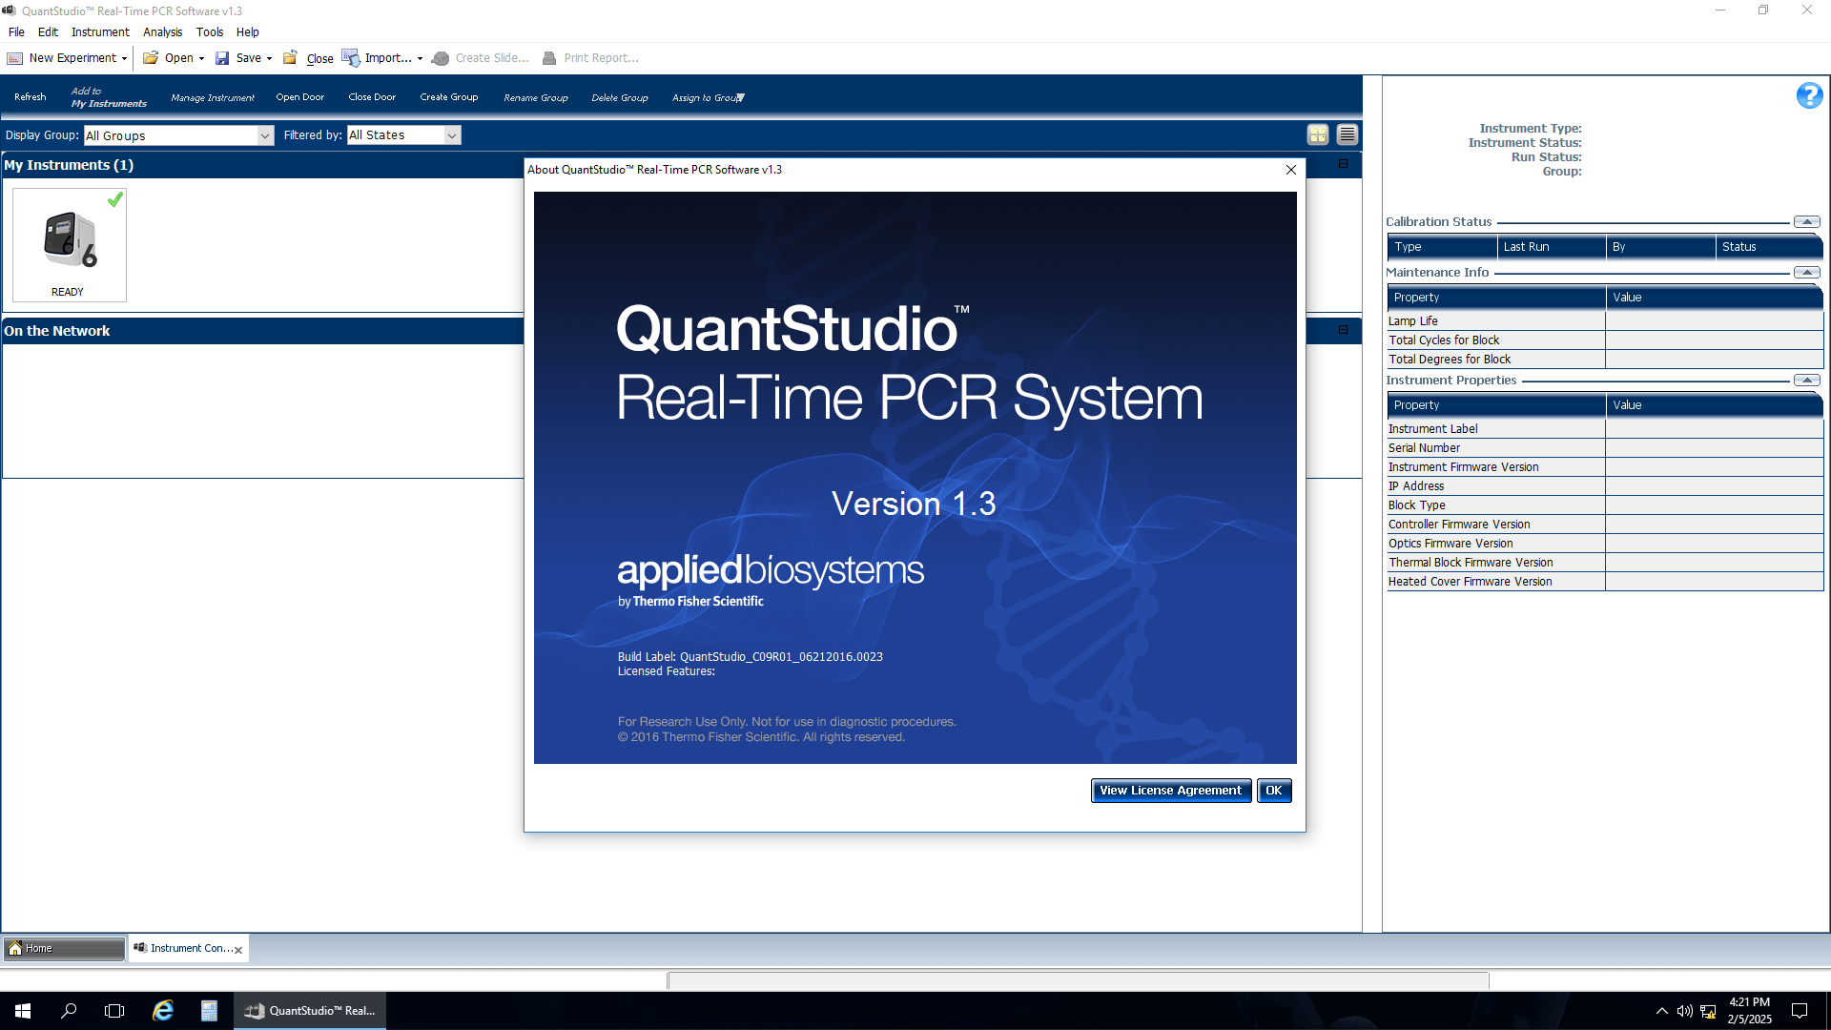The width and height of the screenshot is (1831, 1030).
Task: Switch to list view icon
Action: click(x=1347, y=134)
